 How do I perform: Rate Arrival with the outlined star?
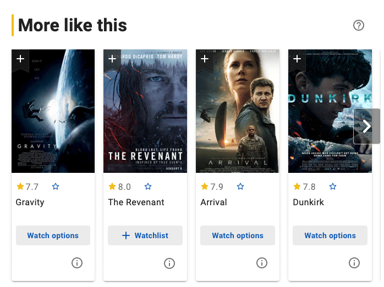(x=240, y=187)
